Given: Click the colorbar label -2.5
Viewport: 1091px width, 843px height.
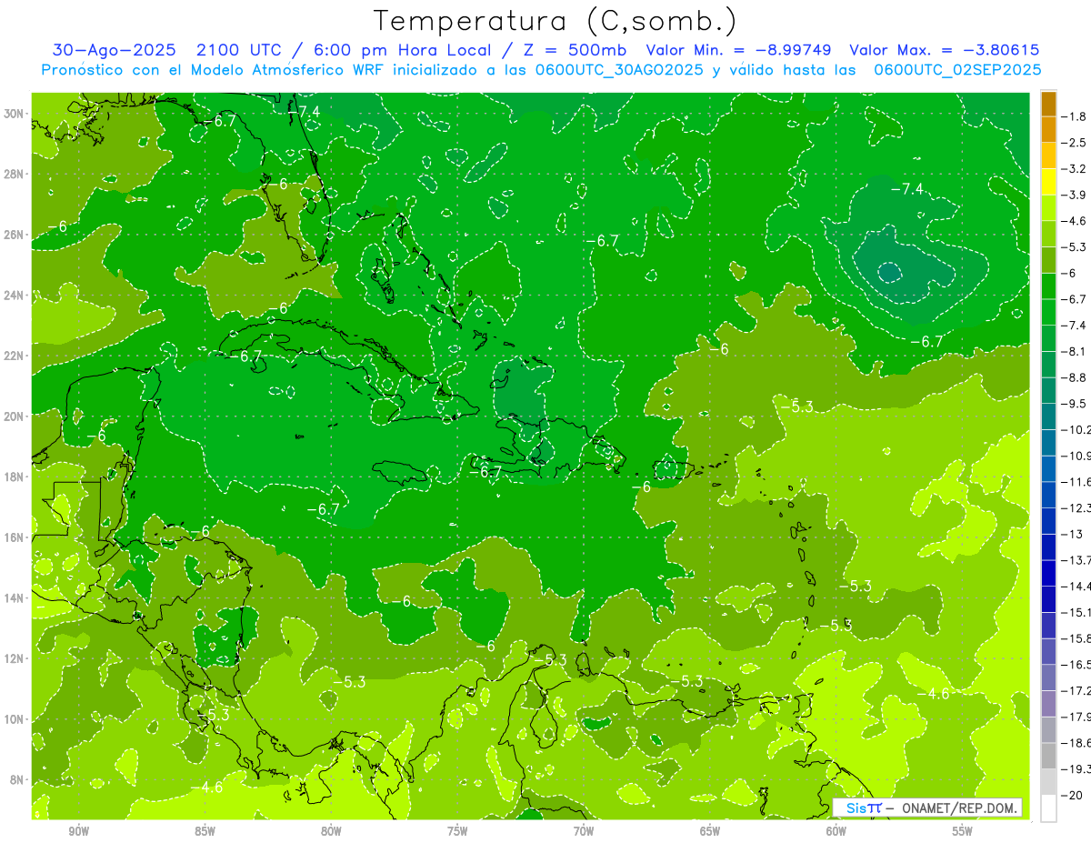Looking at the screenshot, I should (x=1075, y=143).
